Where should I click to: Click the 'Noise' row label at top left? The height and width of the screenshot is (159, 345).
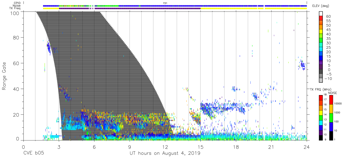click(x=17, y=6)
